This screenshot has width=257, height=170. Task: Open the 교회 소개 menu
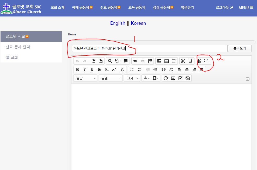tap(57, 8)
